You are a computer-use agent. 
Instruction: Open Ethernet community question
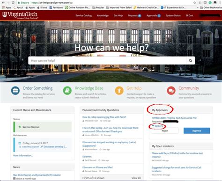[x=87, y=157]
